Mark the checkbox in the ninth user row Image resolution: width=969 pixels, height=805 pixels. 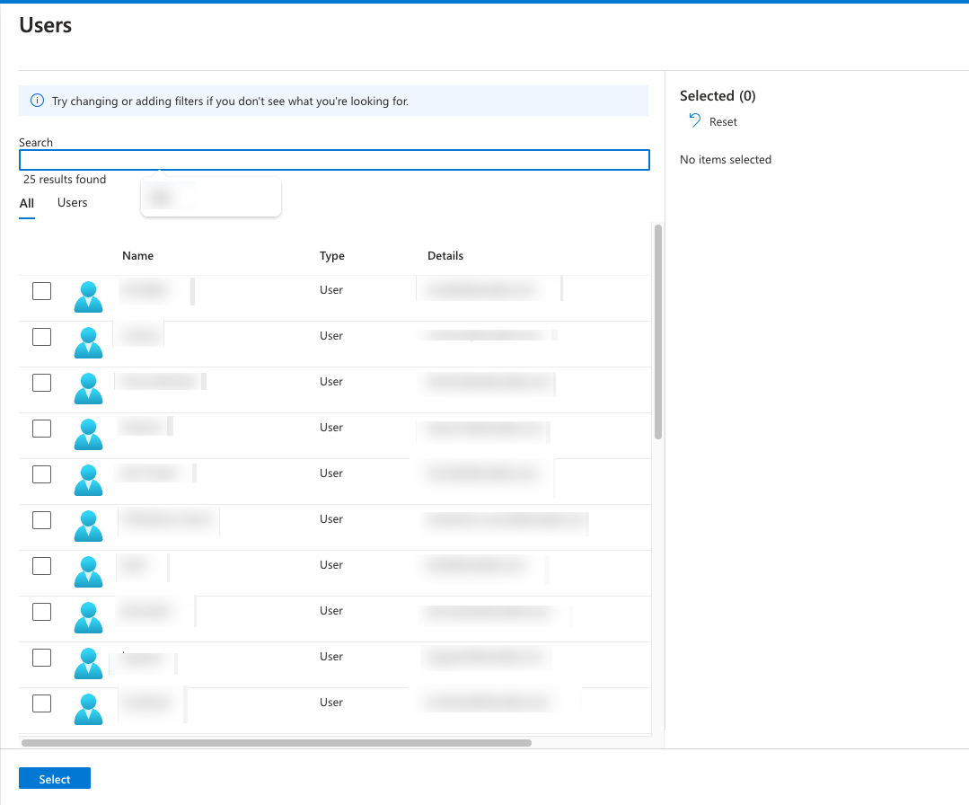coord(41,658)
